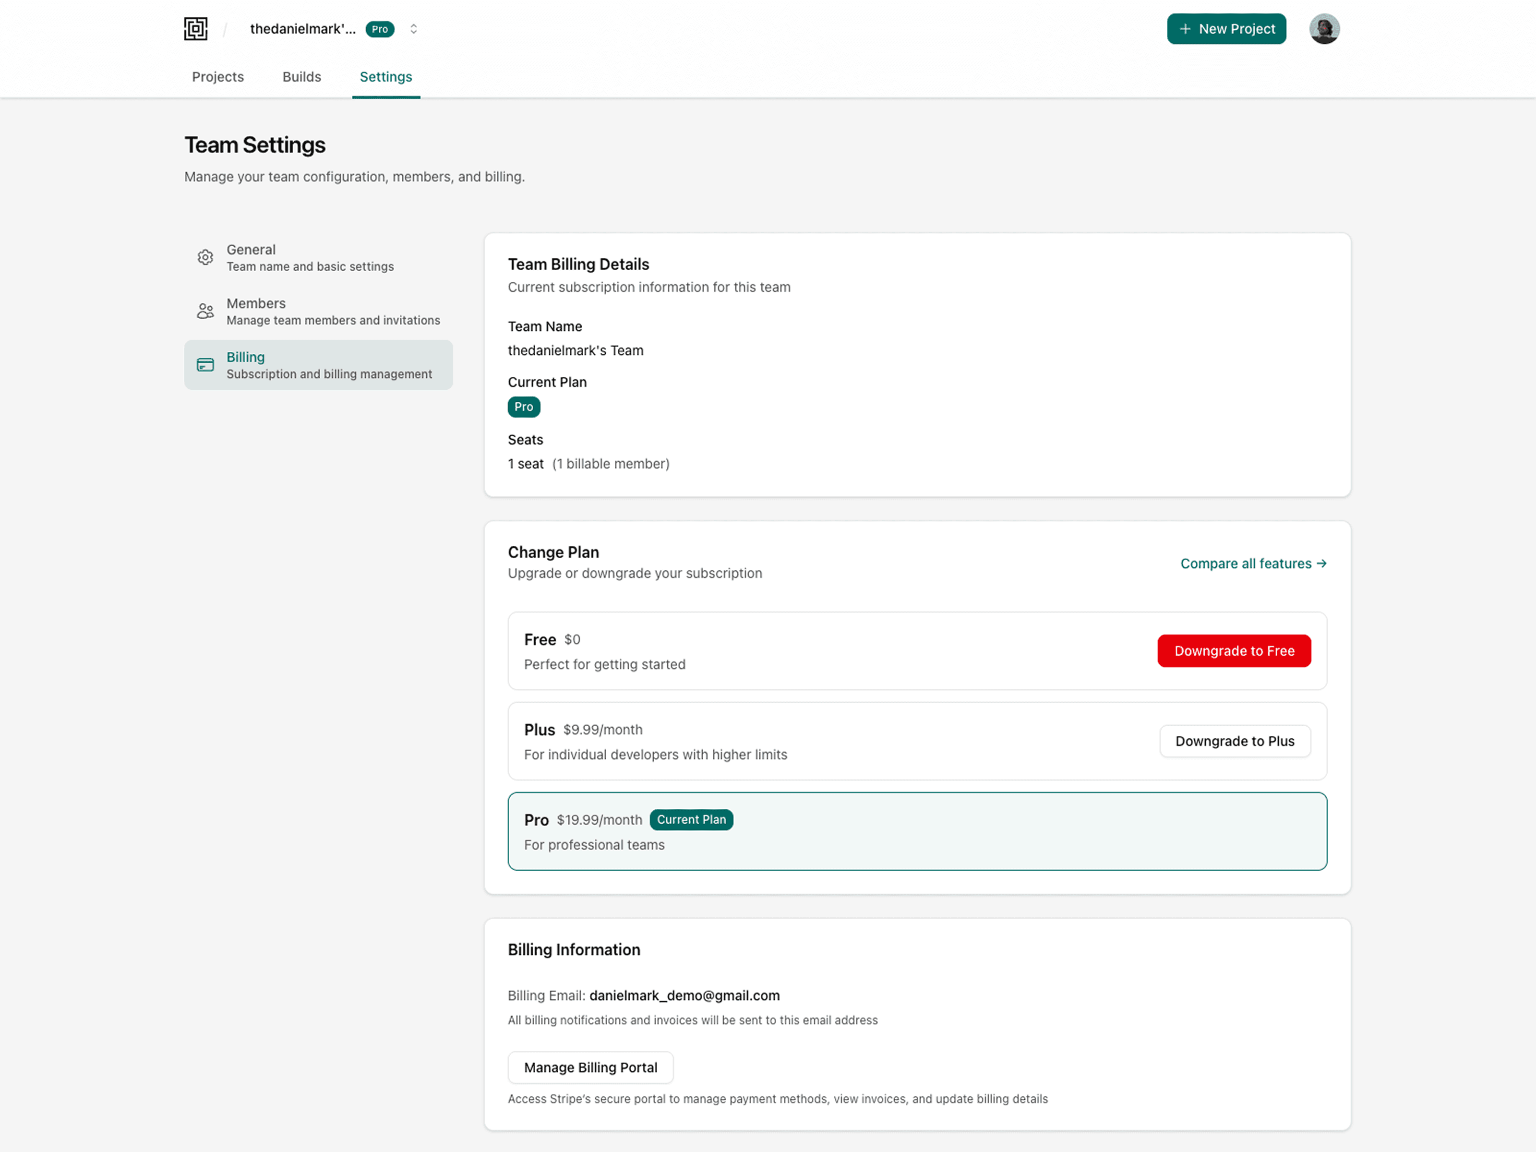Click the Members people icon
1536x1152 pixels.
(205, 311)
